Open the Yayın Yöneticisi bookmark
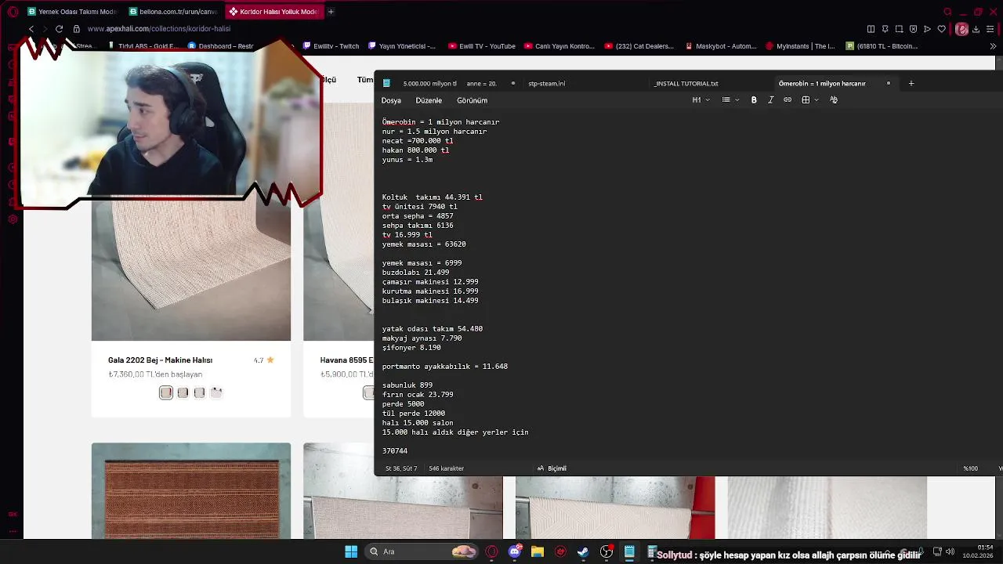 pyautogui.click(x=402, y=46)
